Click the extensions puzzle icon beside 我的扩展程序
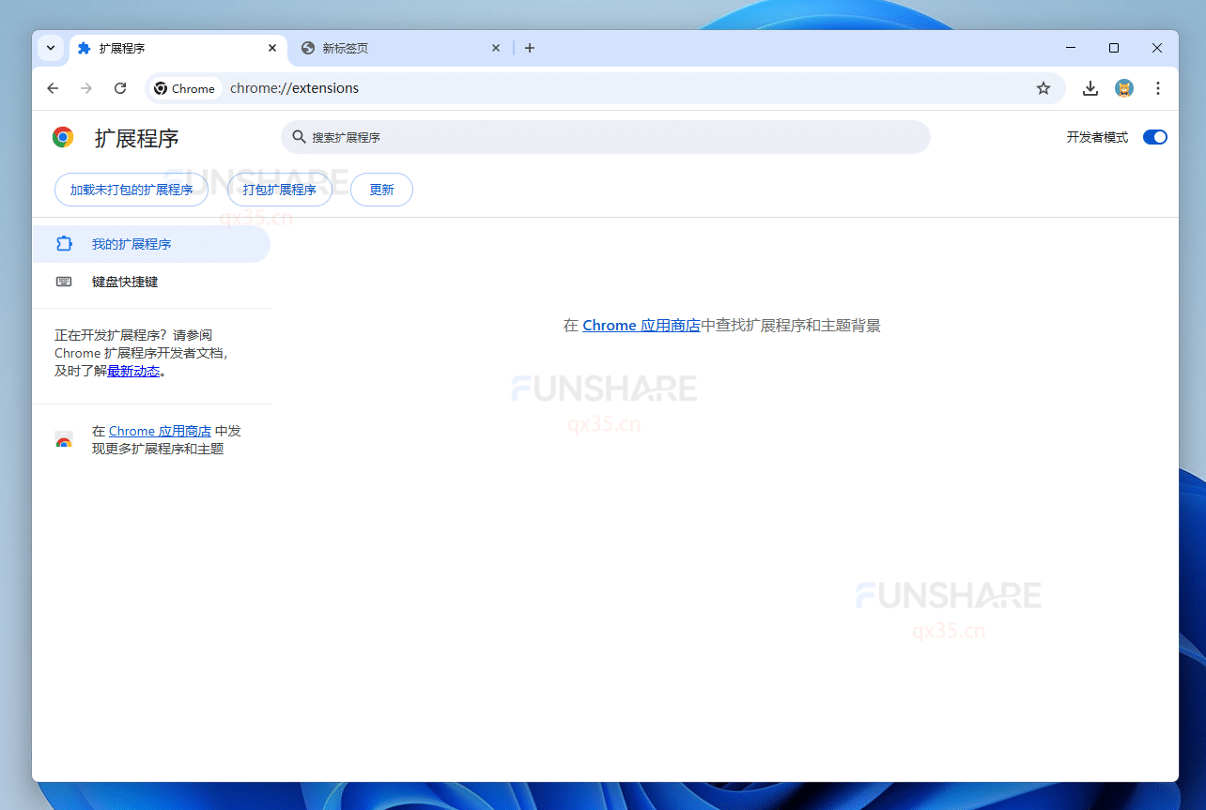Screen dimensions: 1206x810 64,243
